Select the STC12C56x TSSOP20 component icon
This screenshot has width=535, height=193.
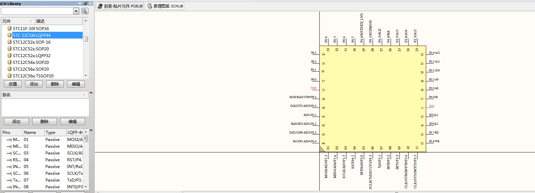coord(9,76)
